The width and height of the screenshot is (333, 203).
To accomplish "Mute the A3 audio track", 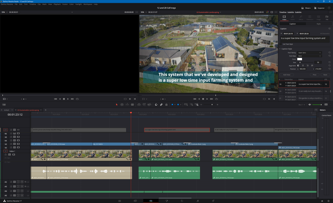I will tap(22, 186).
